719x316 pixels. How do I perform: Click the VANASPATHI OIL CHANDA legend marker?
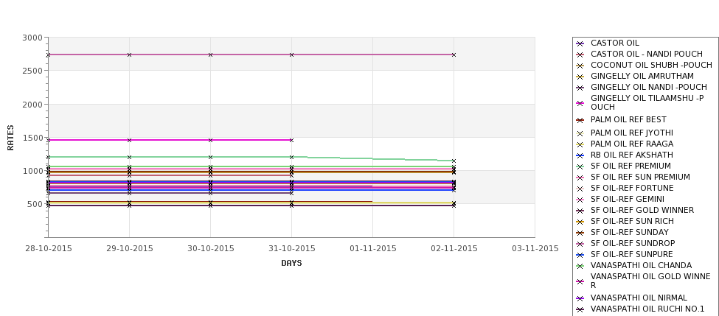pyautogui.click(x=580, y=266)
